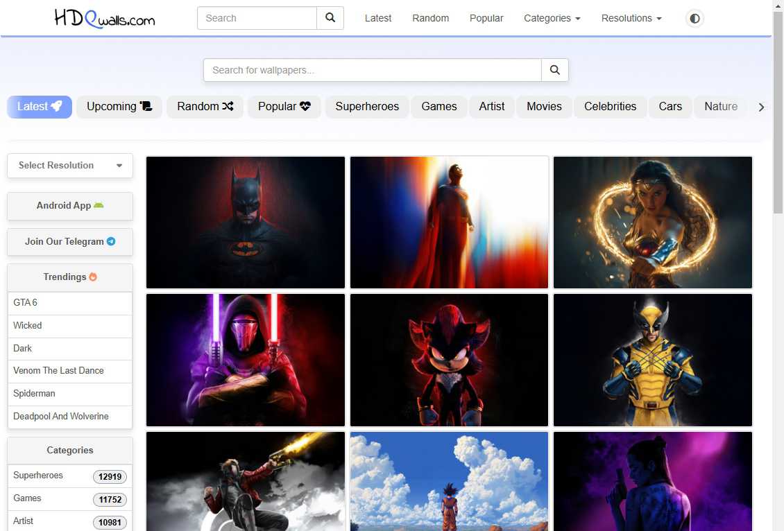Select the Artist pill tab
The image size is (784, 531).
click(491, 106)
